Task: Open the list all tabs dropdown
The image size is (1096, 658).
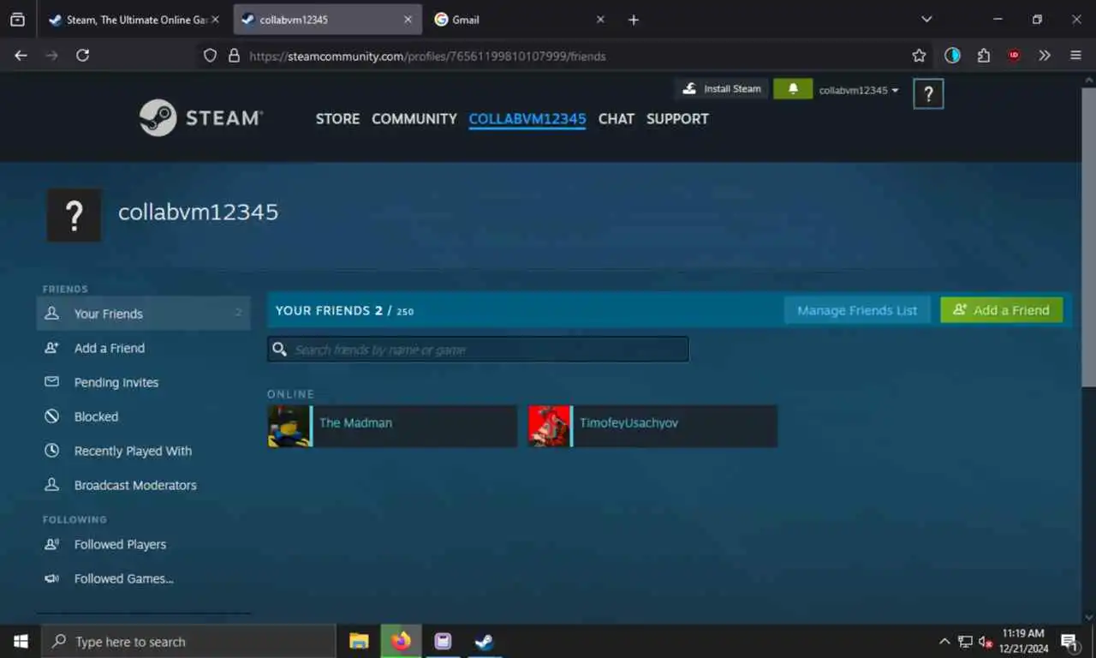Action: click(926, 19)
